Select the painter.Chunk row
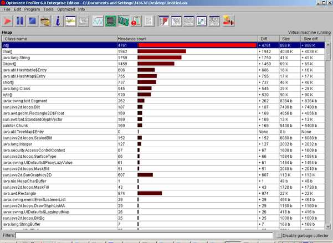Viewport: 333px width, 243px height. [x=163, y=125]
